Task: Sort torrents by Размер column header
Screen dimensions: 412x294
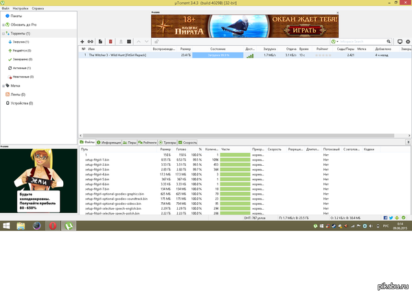Action: (x=185, y=49)
